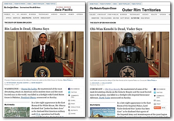
Task: Open More Photos under the Obama photo
Action: point(68,80)
